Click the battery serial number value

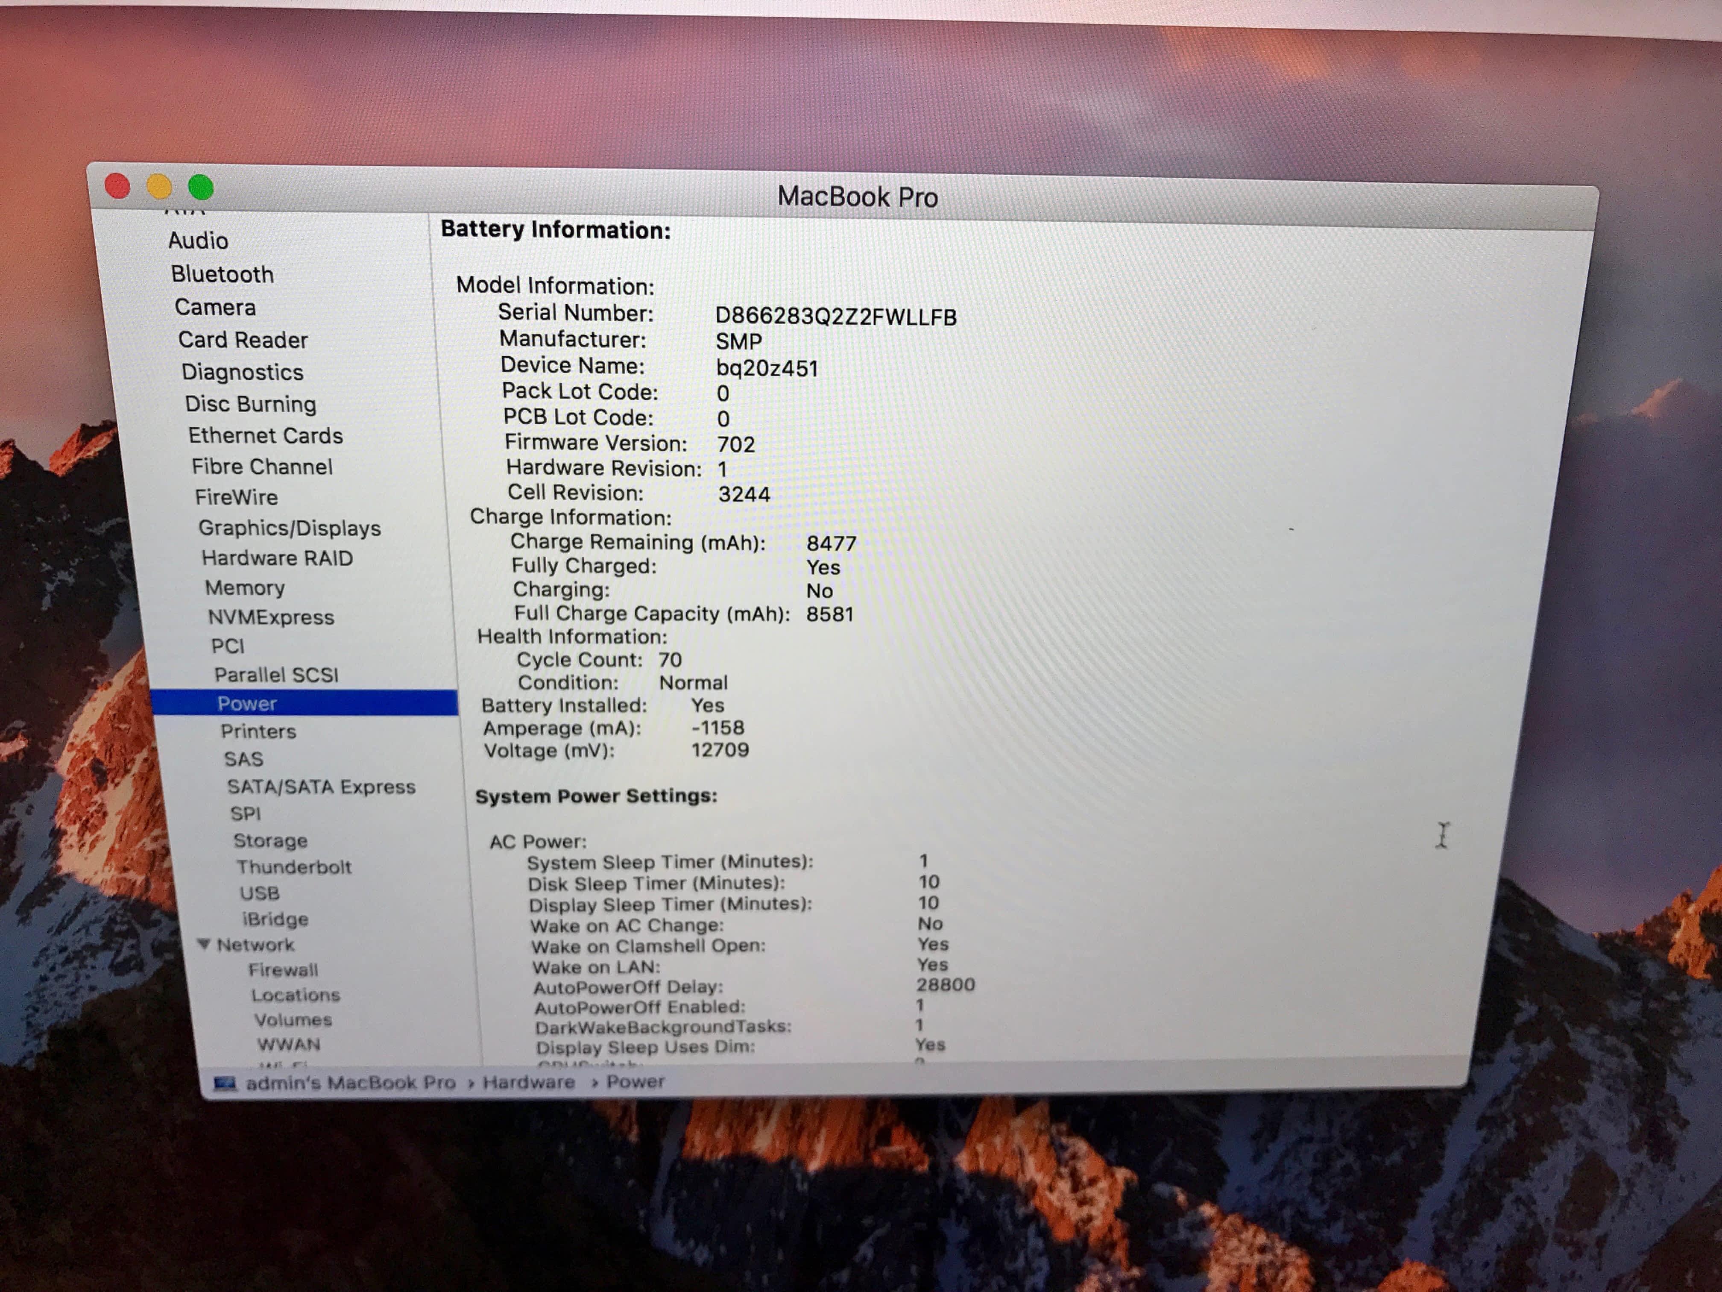pos(835,317)
